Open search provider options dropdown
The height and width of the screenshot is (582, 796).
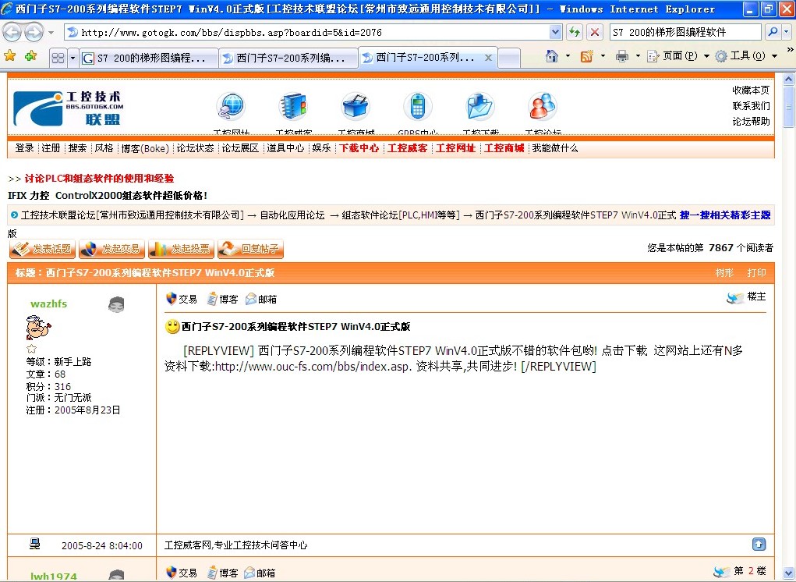786,32
